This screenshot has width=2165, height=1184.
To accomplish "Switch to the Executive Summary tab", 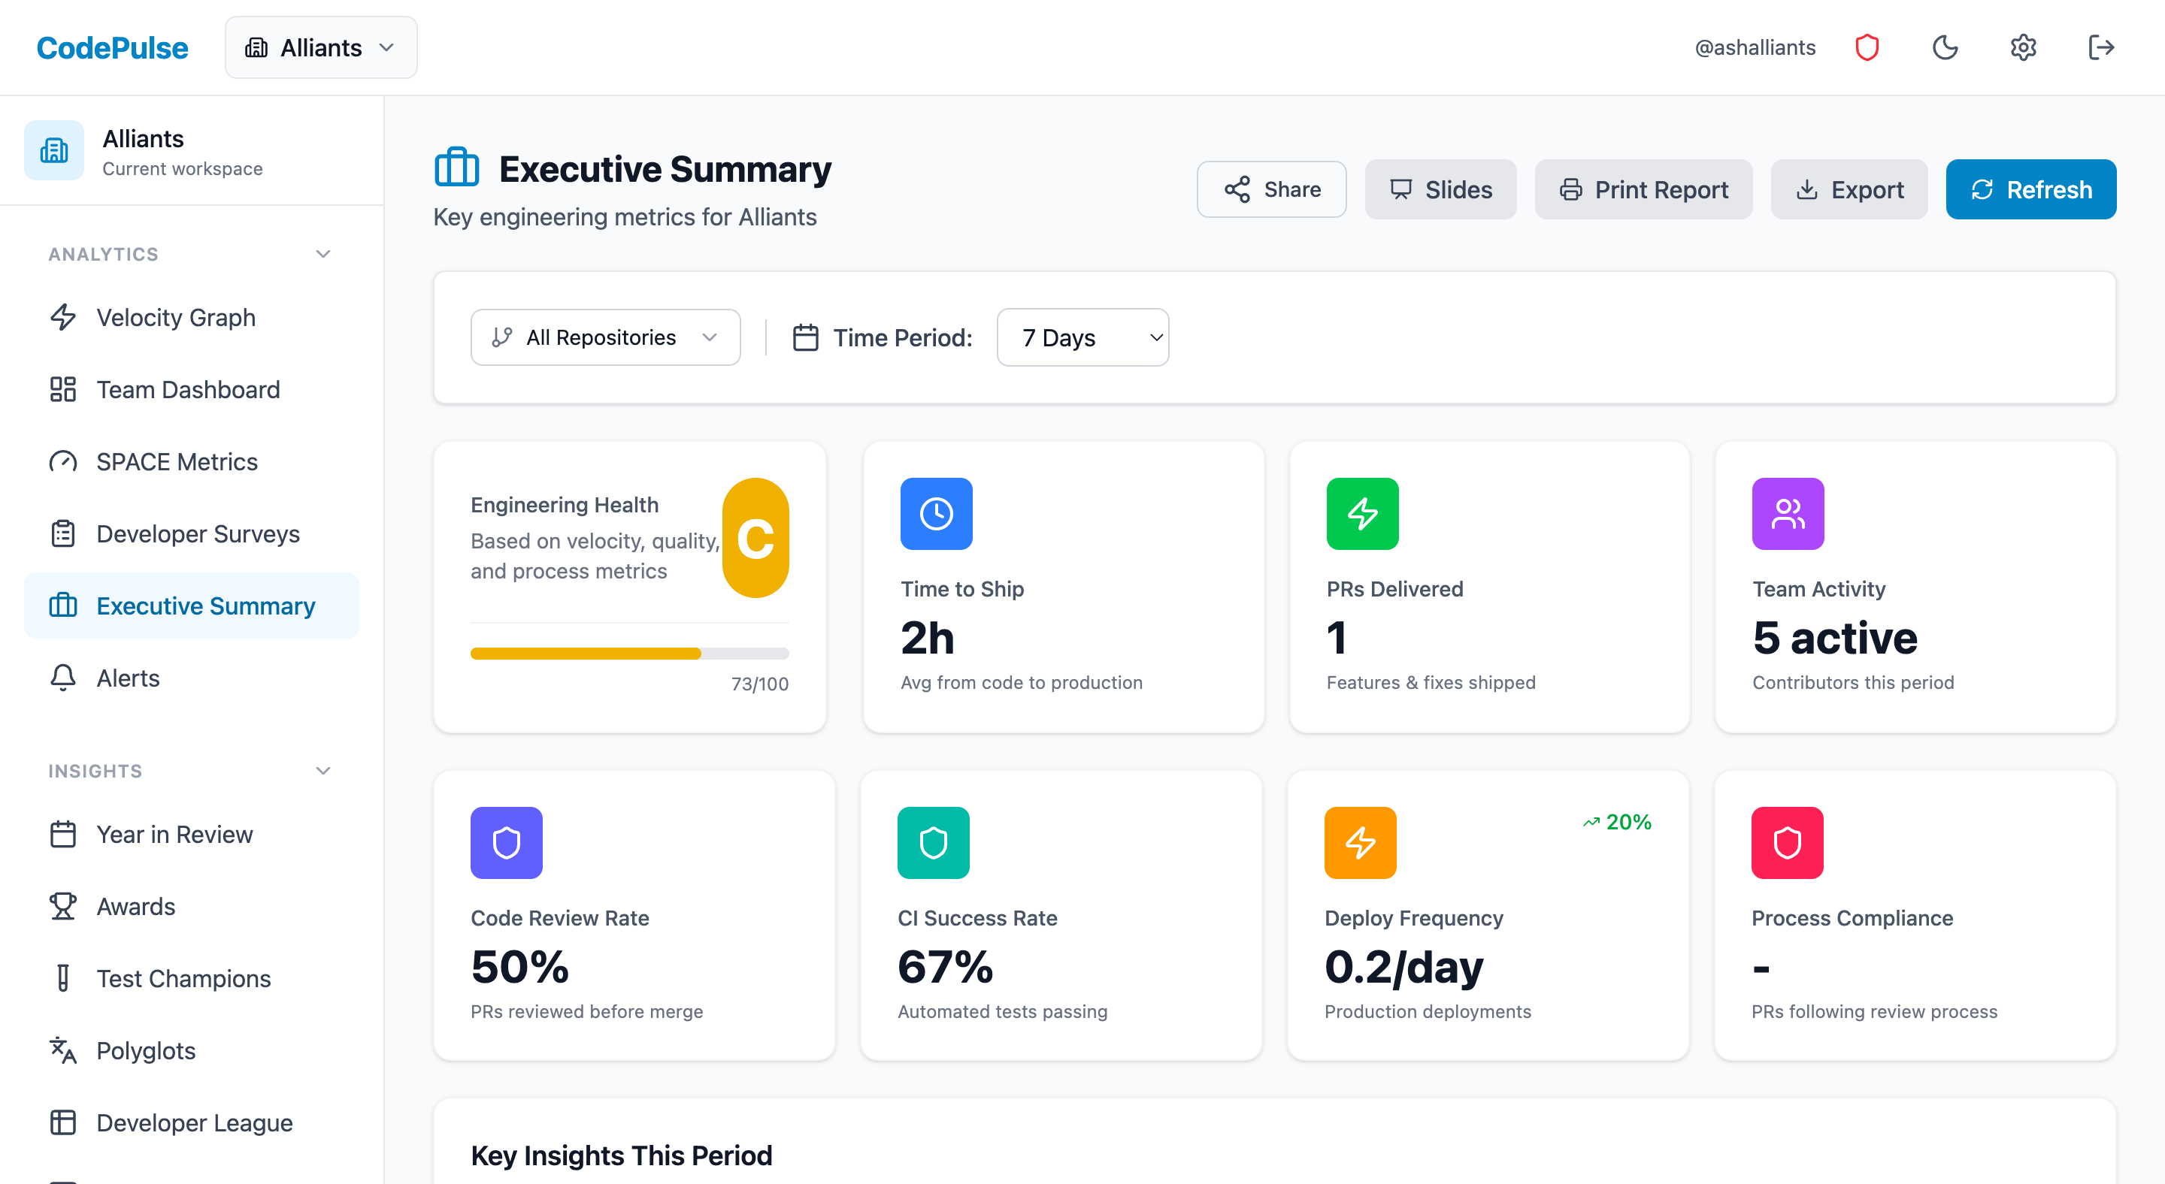I will 205,606.
